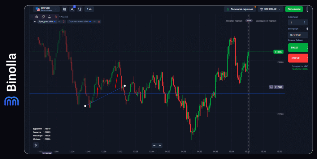Image resolution: width=317 pixels, height=159 pixels.
Task: Select the Трендова лінія drawing tab
Action: coord(46,22)
